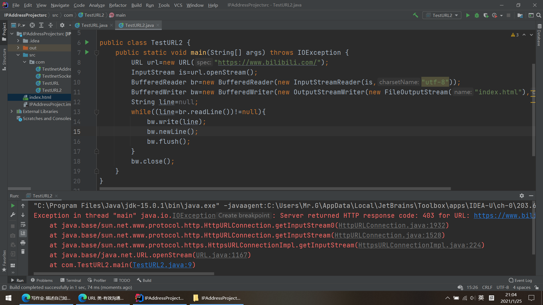Open the VCS menu
The width and height of the screenshot is (543, 305).
(178, 5)
